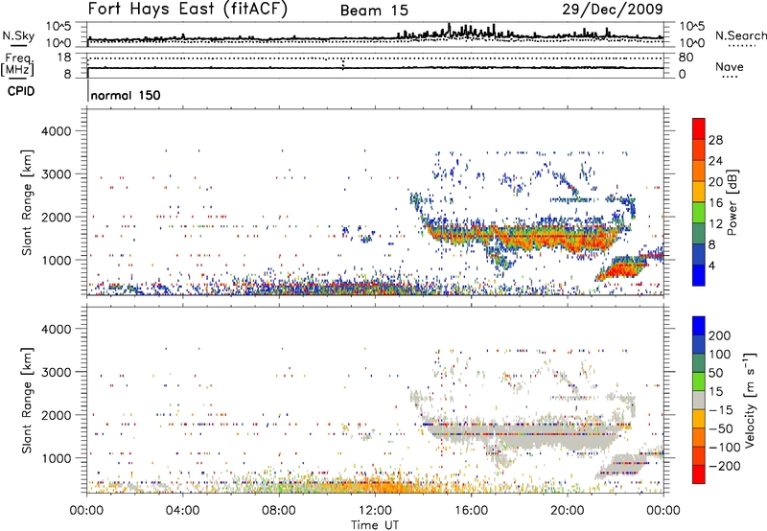The width and height of the screenshot is (767, 531).
Task: Click '4000' tick on the power panel
Action: (x=56, y=131)
